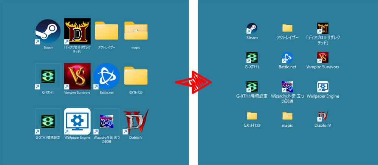The image size is (378, 165).
Task: Click 'G-XTH1環境設定' label on right desktop
Action: point(252,96)
